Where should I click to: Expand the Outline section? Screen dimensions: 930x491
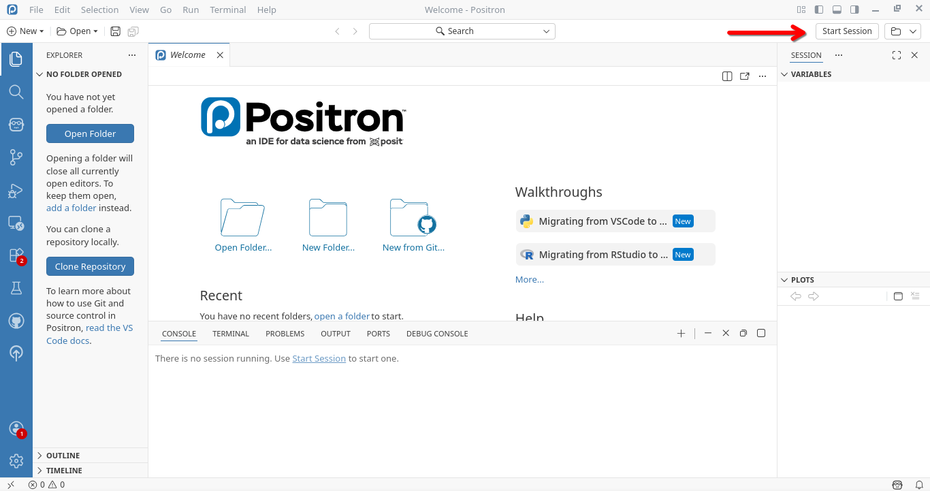(63, 456)
